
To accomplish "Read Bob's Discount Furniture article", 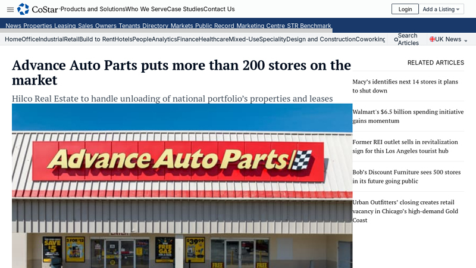I will [x=406, y=176].
